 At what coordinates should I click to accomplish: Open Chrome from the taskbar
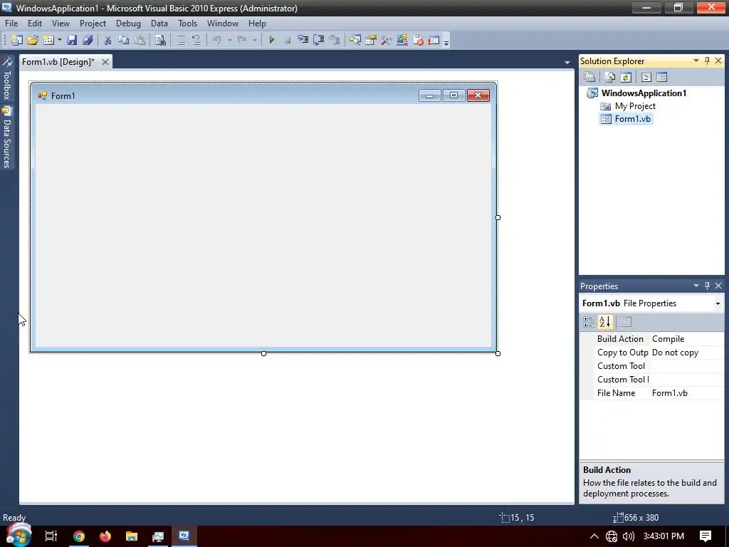[x=79, y=536]
